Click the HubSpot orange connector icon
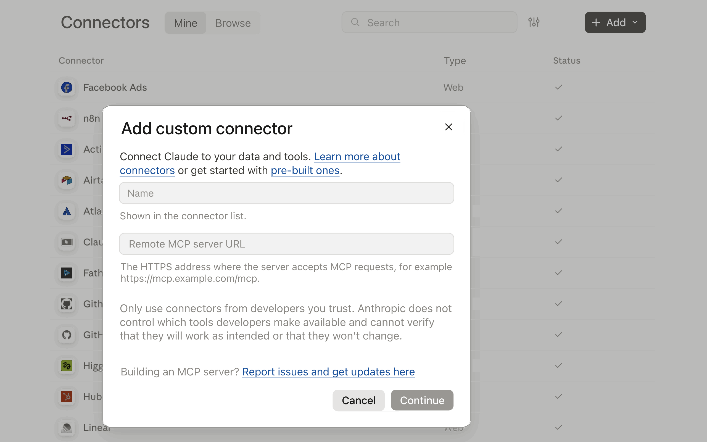Viewport: 707px width, 442px height. tap(67, 397)
